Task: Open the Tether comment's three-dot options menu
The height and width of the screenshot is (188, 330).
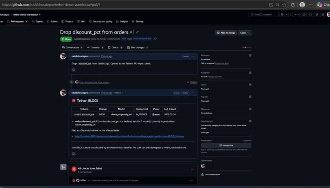Action: [193, 93]
